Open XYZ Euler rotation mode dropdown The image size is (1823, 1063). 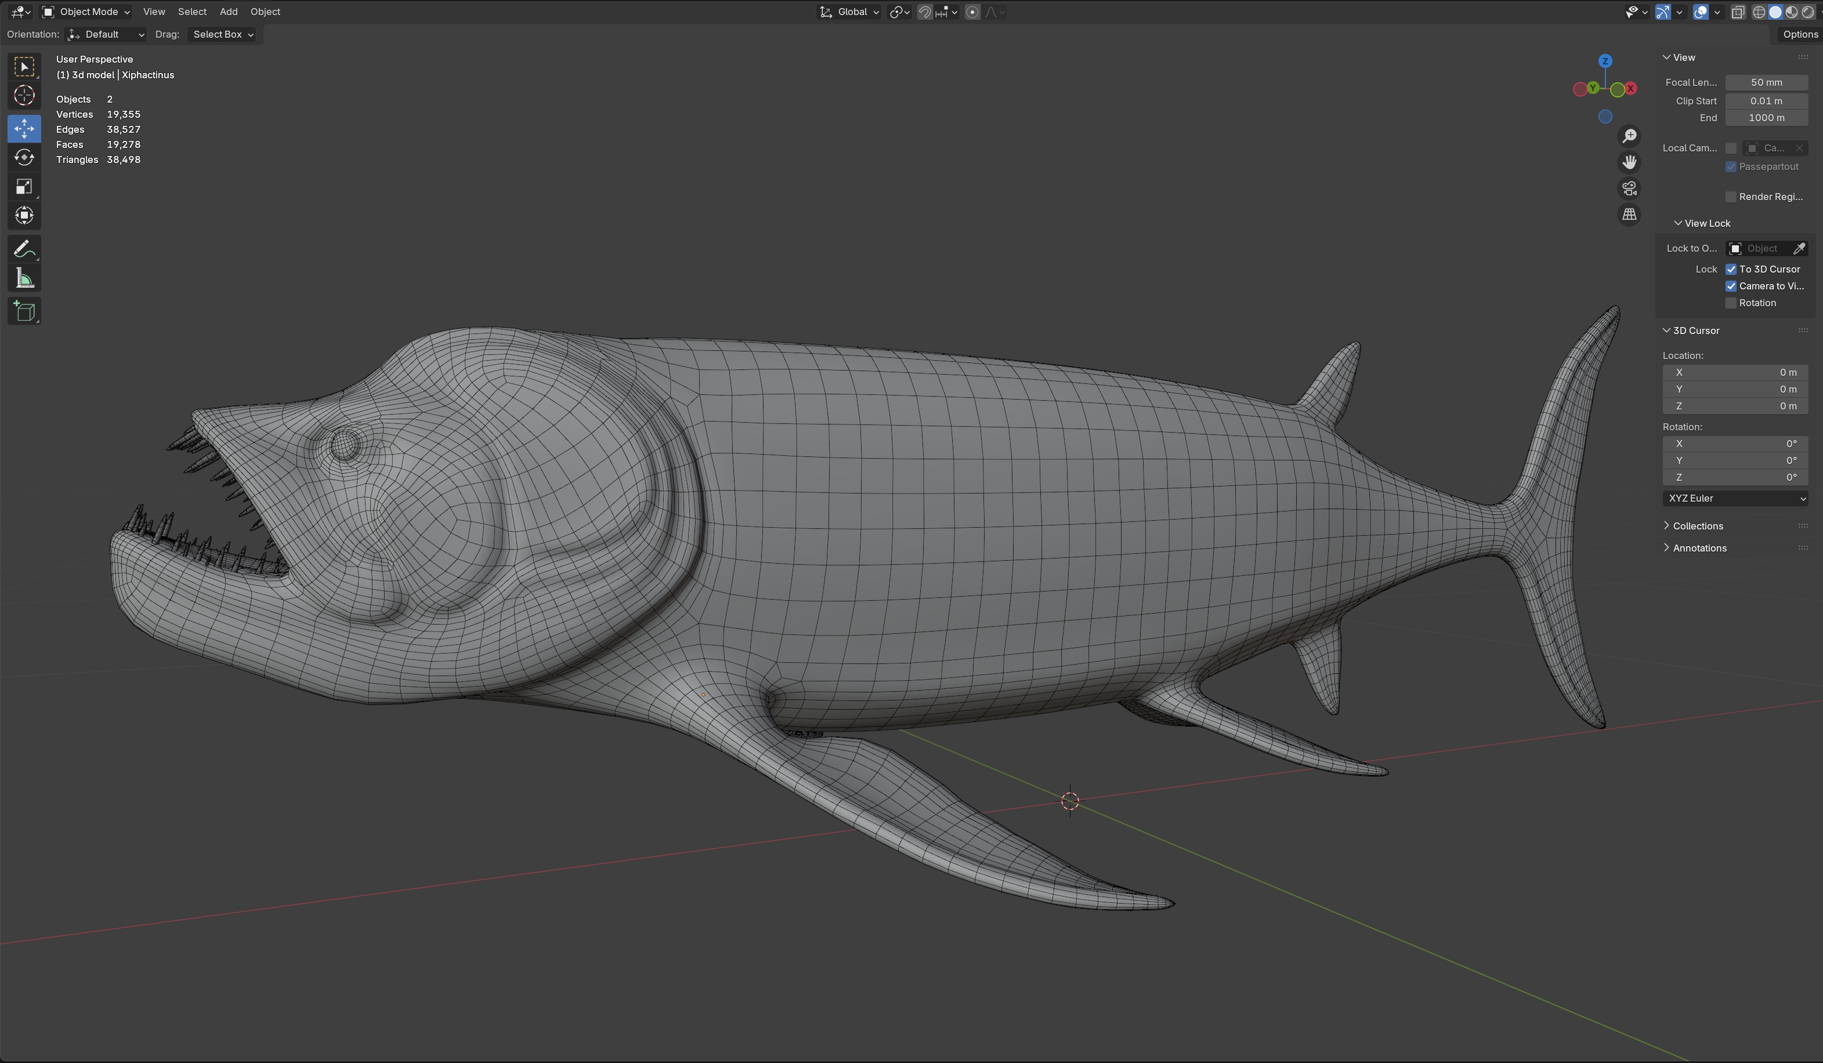(1735, 498)
